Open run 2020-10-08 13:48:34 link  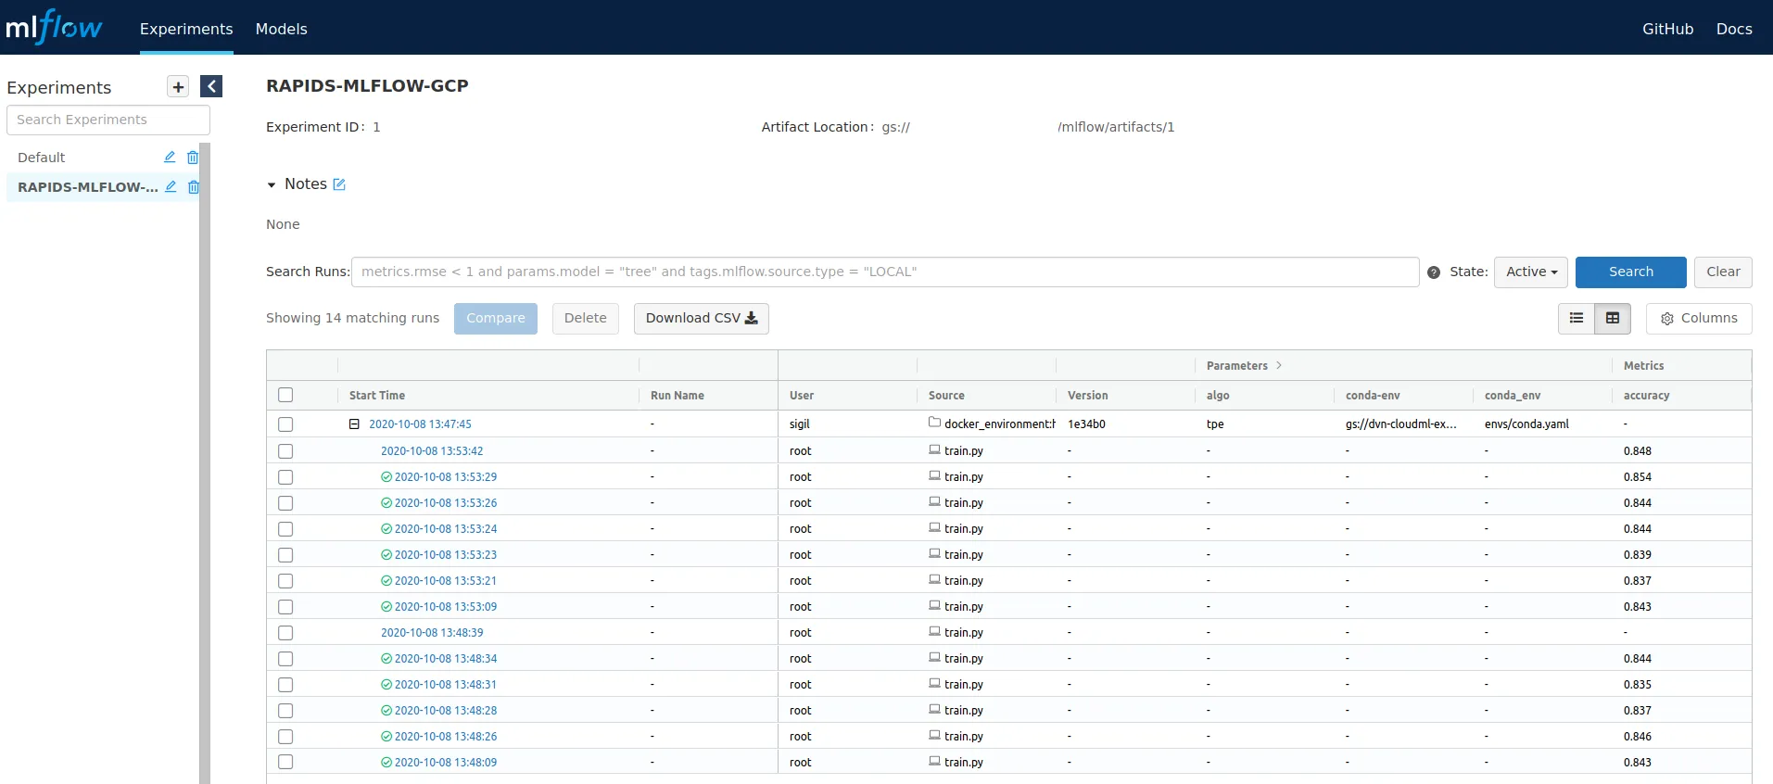(x=446, y=659)
